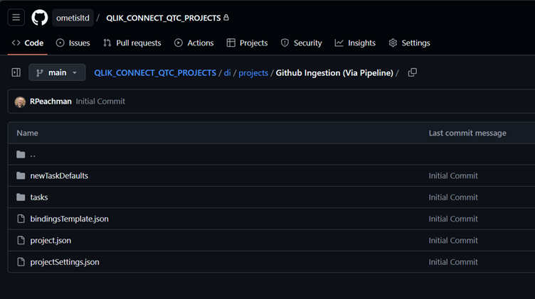Open Initial Commit for bindingsTemplate.json row
The width and height of the screenshot is (535, 299).
point(453,219)
